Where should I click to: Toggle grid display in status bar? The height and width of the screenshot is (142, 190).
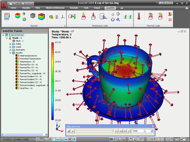point(42,139)
